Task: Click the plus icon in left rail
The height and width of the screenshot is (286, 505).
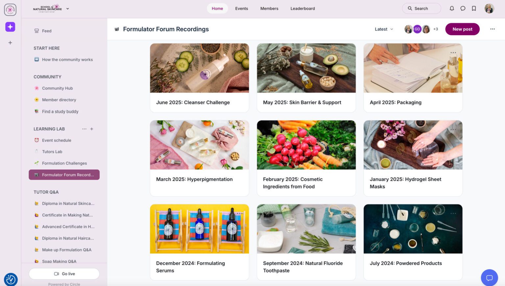Action: point(10,43)
